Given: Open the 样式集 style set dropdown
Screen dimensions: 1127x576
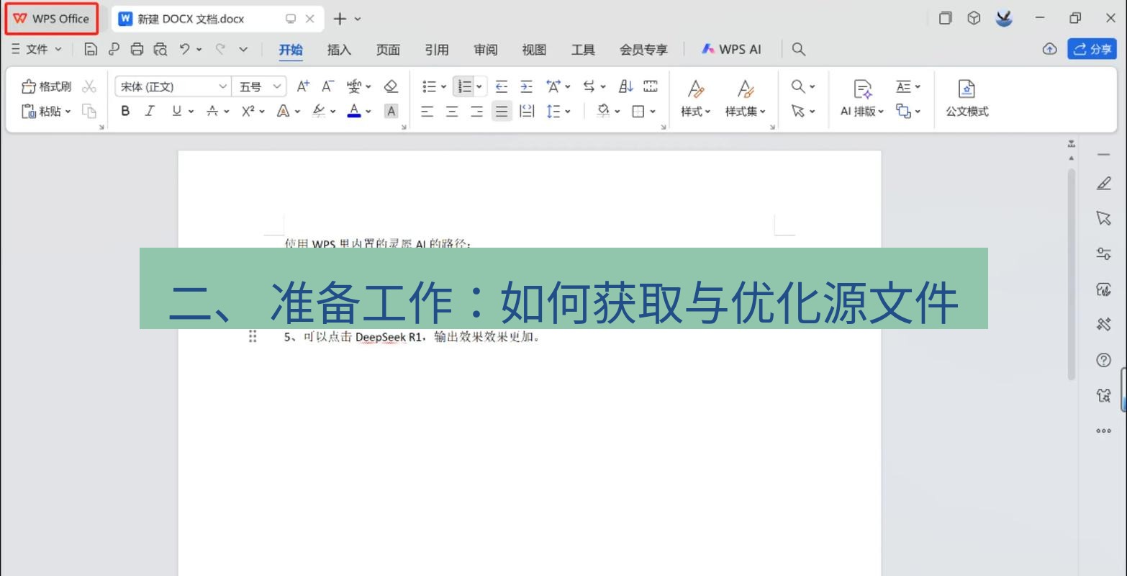Looking at the screenshot, I should (745, 98).
